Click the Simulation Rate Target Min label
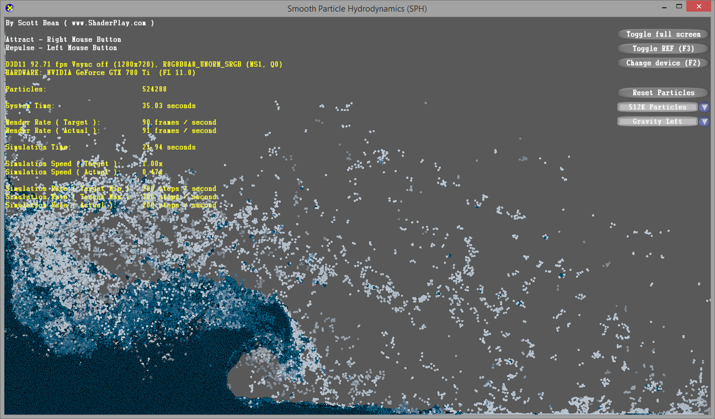 [69, 189]
